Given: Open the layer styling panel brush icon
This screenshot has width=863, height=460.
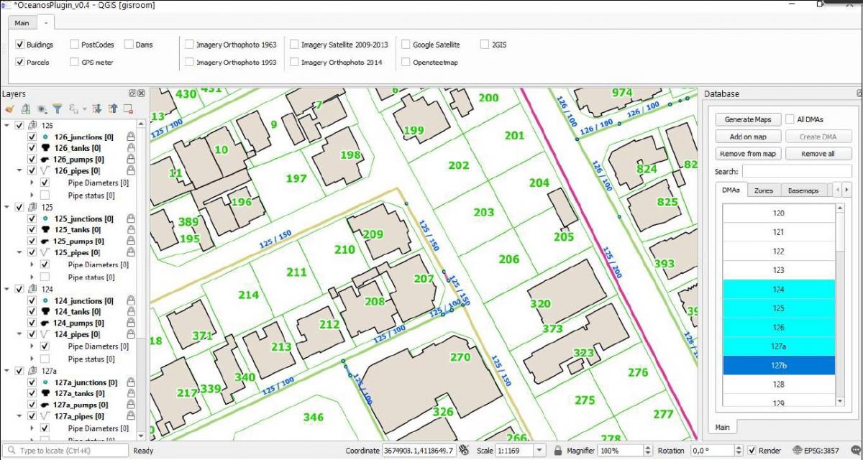Looking at the screenshot, I should coord(9,109).
